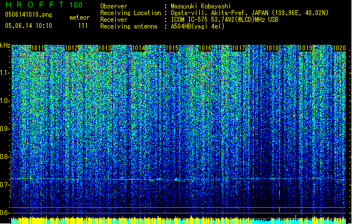Click the filename 0506141010.png

coord(29,15)
